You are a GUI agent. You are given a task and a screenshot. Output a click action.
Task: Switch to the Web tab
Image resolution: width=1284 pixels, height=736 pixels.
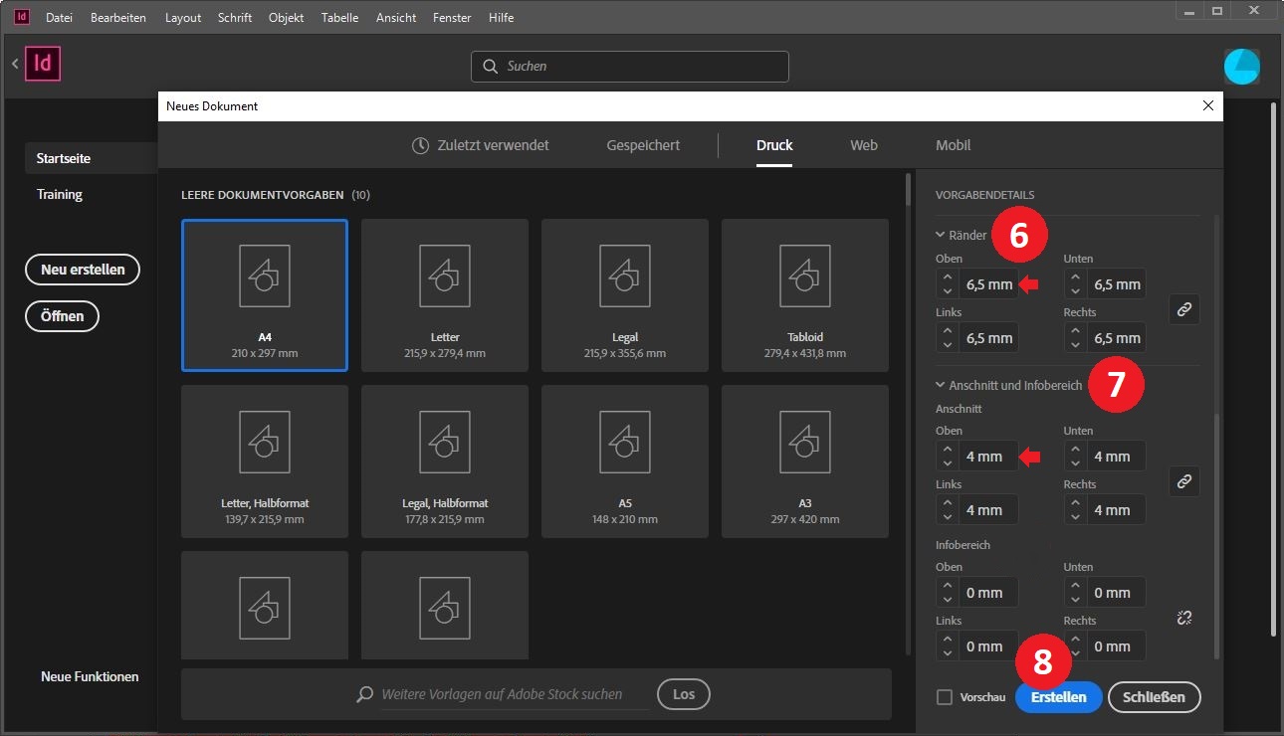click(x=863, y=145)
